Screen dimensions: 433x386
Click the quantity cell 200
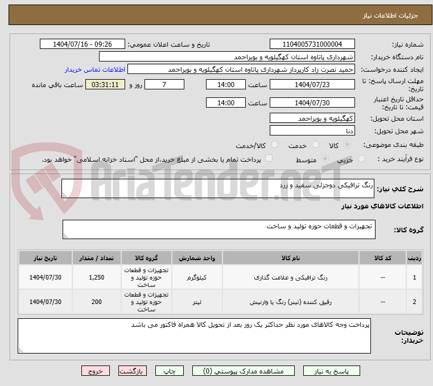tap(96, 302)
